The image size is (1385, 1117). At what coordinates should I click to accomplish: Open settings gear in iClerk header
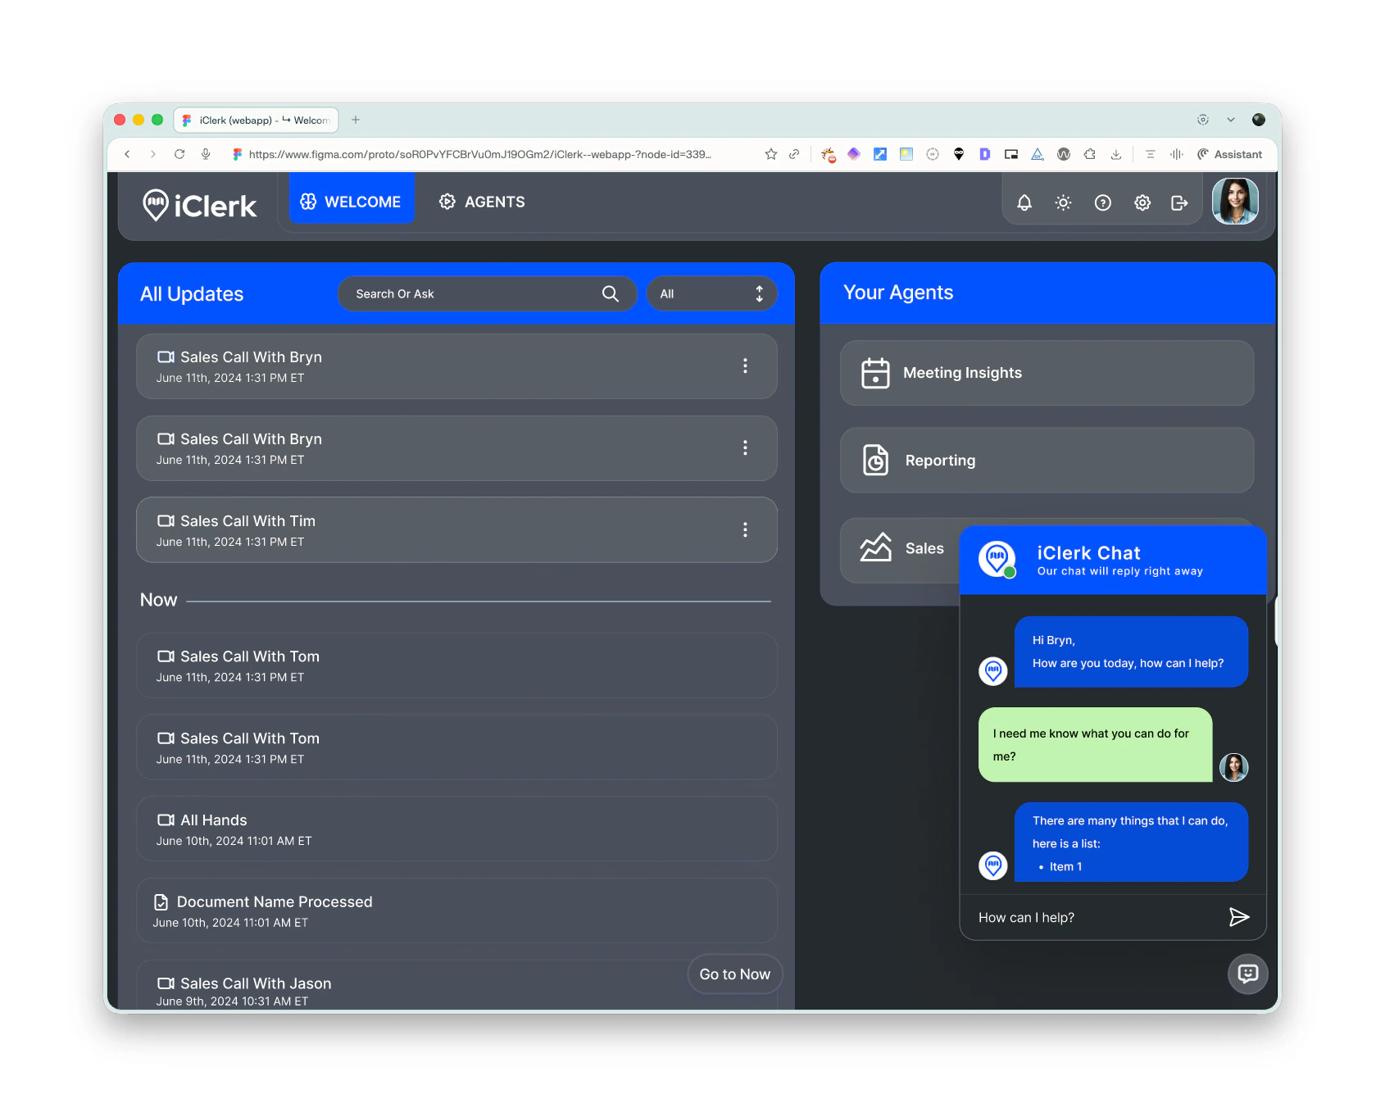tap(1142, 202)
